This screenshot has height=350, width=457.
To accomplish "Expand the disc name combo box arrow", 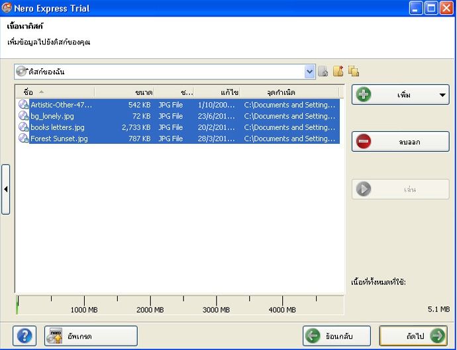I will 309,72.
